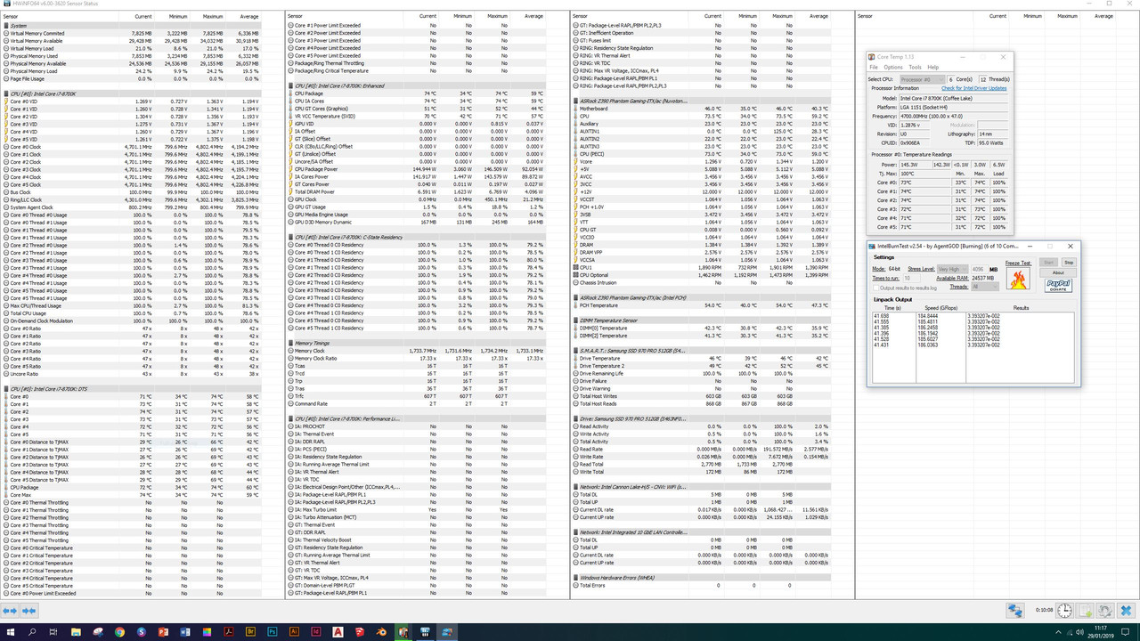
Task: Open Blender from the taskbar
Action: pos(380,633)
